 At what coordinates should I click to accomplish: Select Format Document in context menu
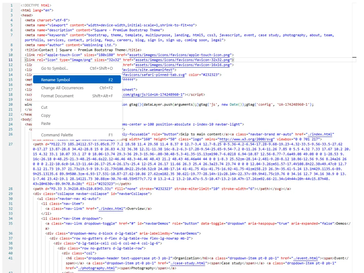click(77, 96)
